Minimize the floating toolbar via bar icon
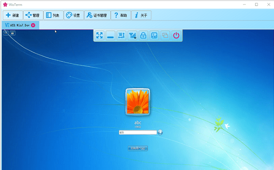Screen dimensions: 274x170 110,36
